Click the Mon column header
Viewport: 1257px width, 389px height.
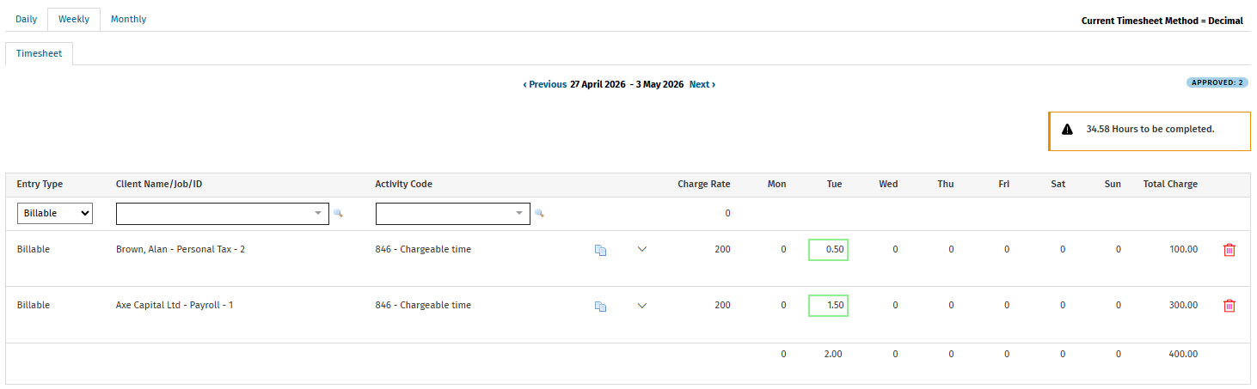pyautogui.click(x=776, y=185)
